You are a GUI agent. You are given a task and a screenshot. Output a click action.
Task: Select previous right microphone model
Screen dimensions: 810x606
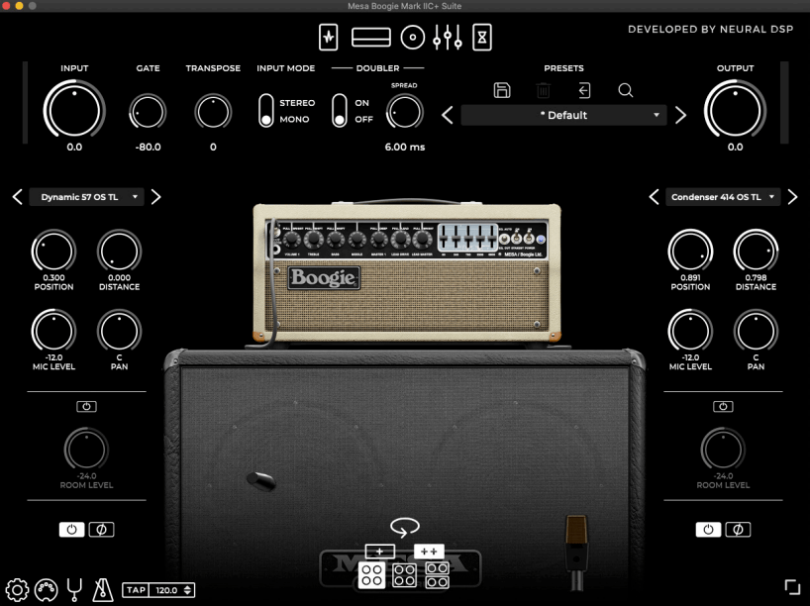pos(654,197)
